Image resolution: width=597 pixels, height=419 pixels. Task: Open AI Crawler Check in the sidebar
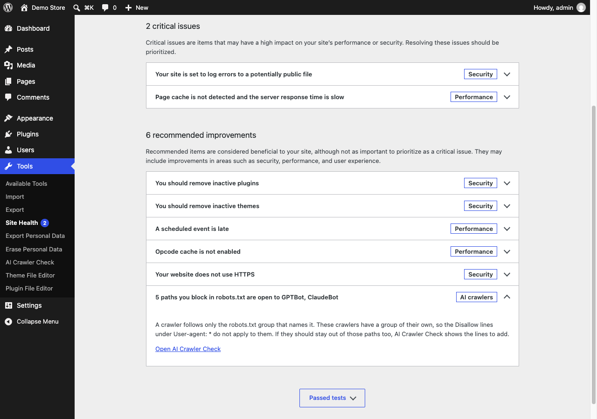click(x=37, y=262)
